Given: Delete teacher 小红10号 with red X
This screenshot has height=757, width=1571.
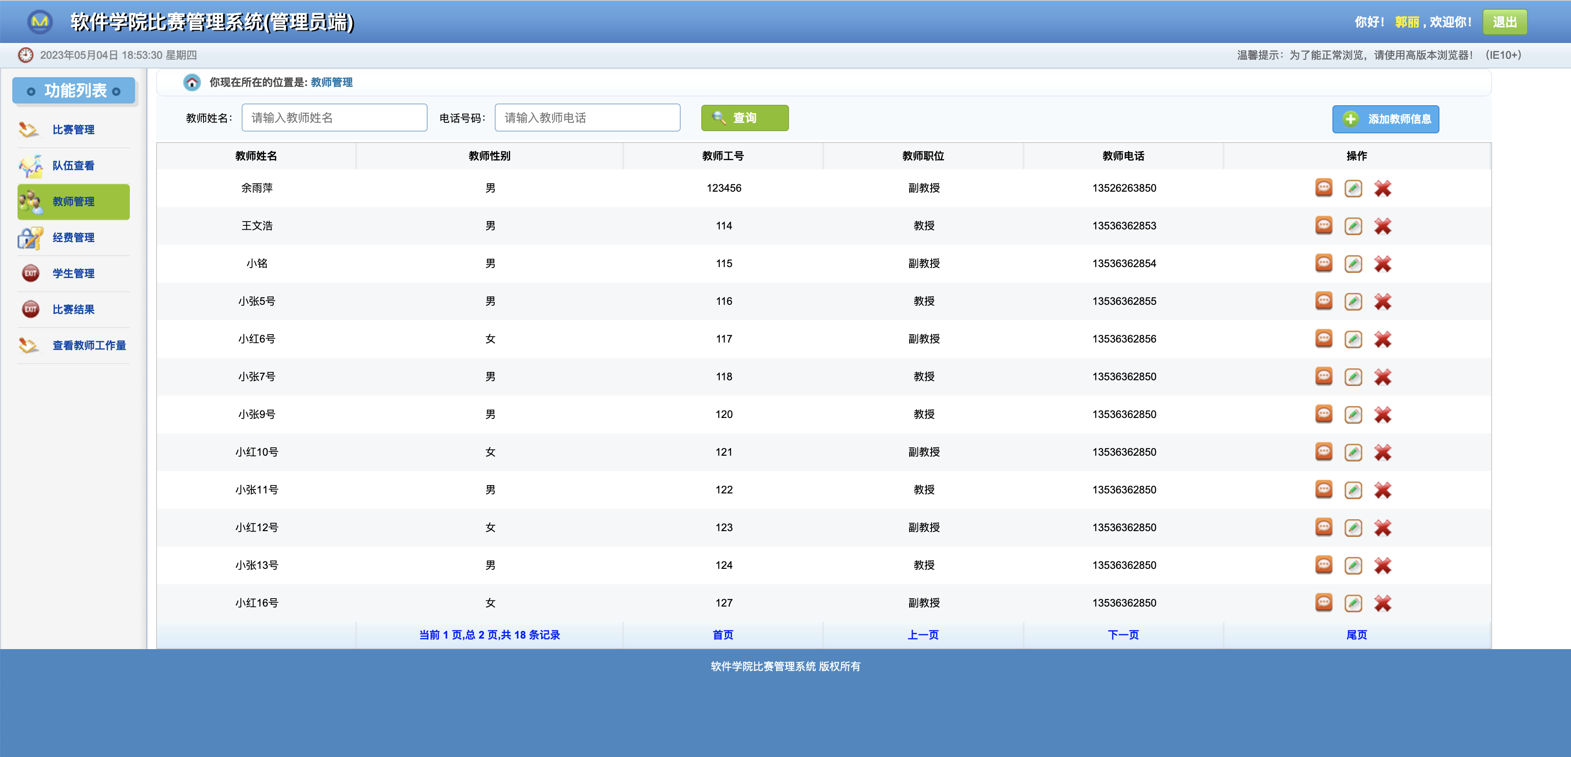Looking at the screenshot, I should (x=1382, y=453).
